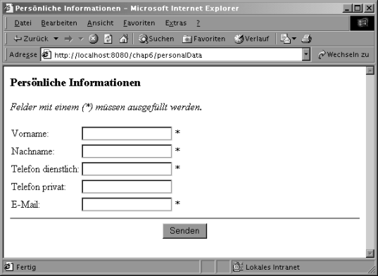378x276 pixels.
Task: Open the Favoriten toolbar button
Action: [x=203, y=39]
